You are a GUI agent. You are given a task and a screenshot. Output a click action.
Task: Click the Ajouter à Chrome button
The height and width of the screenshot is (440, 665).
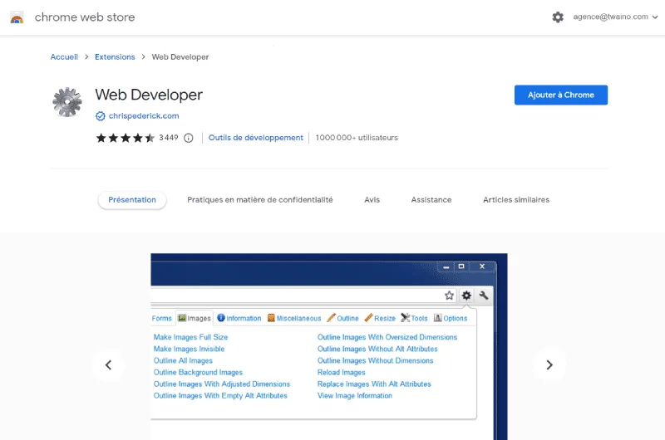click(560, 95)
